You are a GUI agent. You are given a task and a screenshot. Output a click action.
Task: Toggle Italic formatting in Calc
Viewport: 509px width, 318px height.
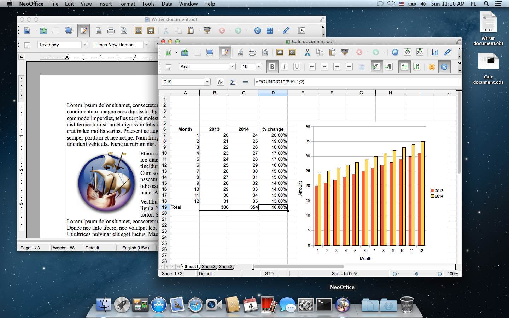tap(284, 66)
